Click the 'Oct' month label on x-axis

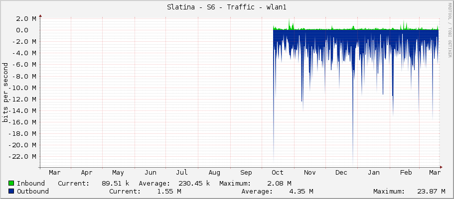coord(278,173)
